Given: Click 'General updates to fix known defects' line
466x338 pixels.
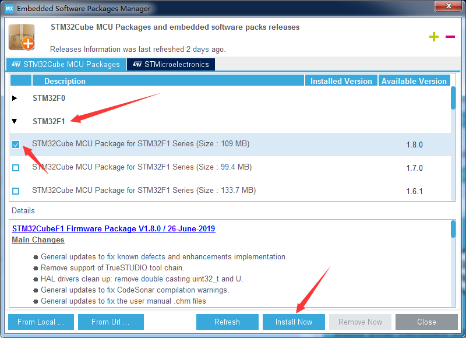Looking at the screenshot, I should coord(164,256).
